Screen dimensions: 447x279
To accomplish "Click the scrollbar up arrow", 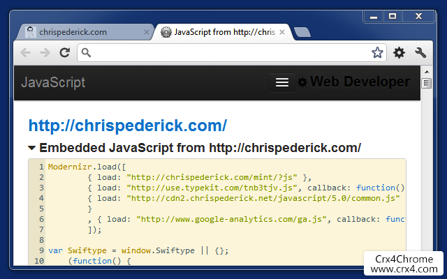I will point(427,72).
